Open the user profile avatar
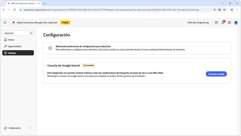The height and width of the screenshot is (136, 241). tap(236, 23)
